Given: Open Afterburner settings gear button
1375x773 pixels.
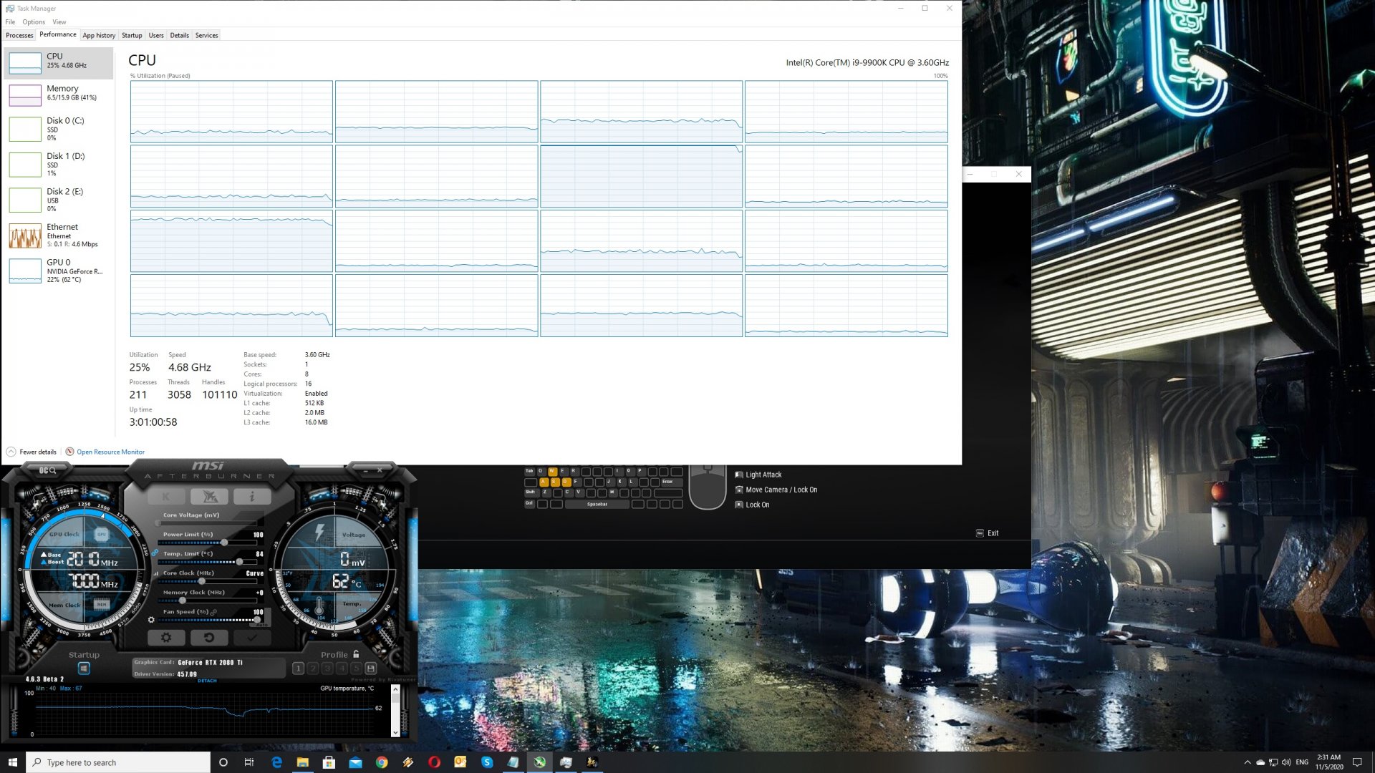Looking at the screenshot, I should pos(166,637).
